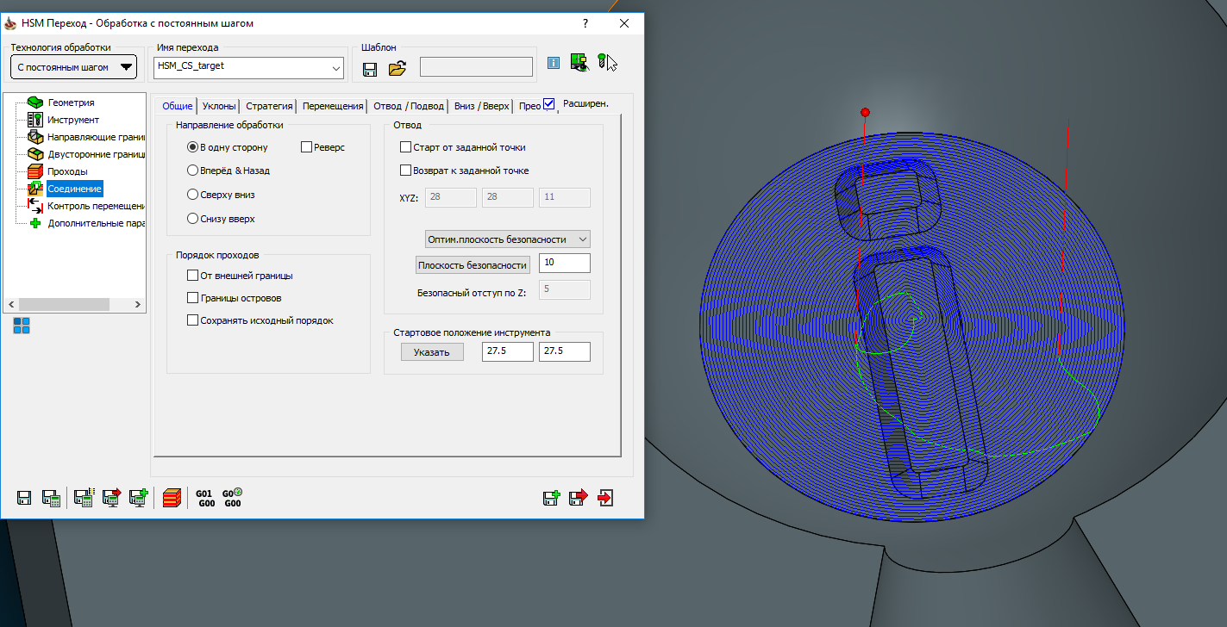The height and width of the screenshot is (627, 1227).
Task: Open the load template folder icon
Action: [x=397, y=69]
